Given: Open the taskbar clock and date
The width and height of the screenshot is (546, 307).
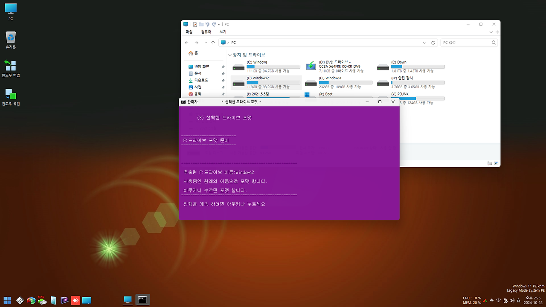Looking at the screenshot, I should (533, 300).
